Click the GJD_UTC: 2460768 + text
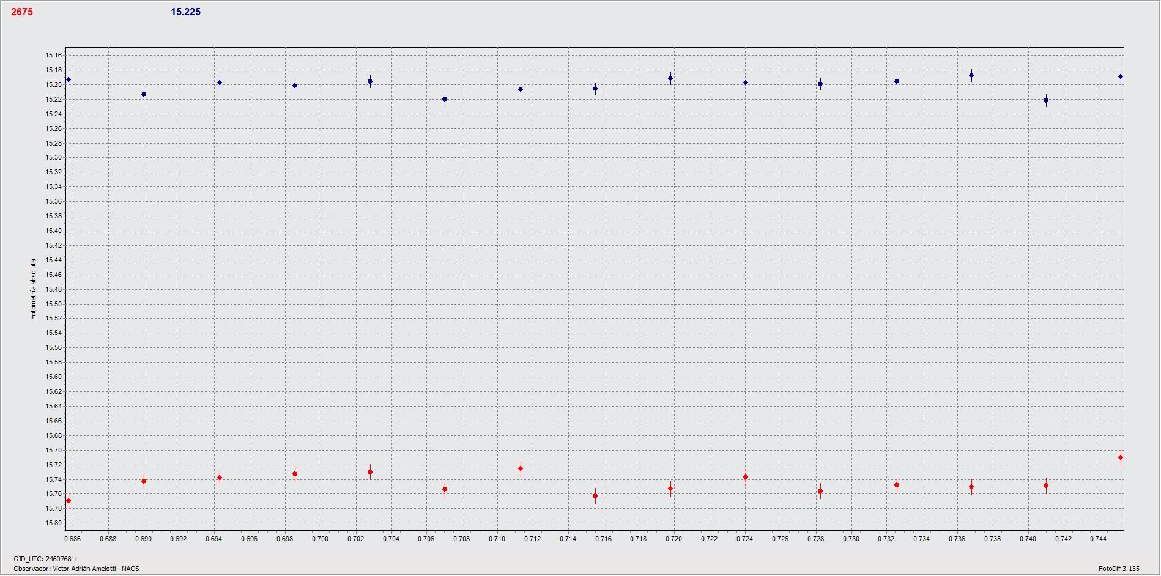1161x576 pixels. (x=46, y=559)
